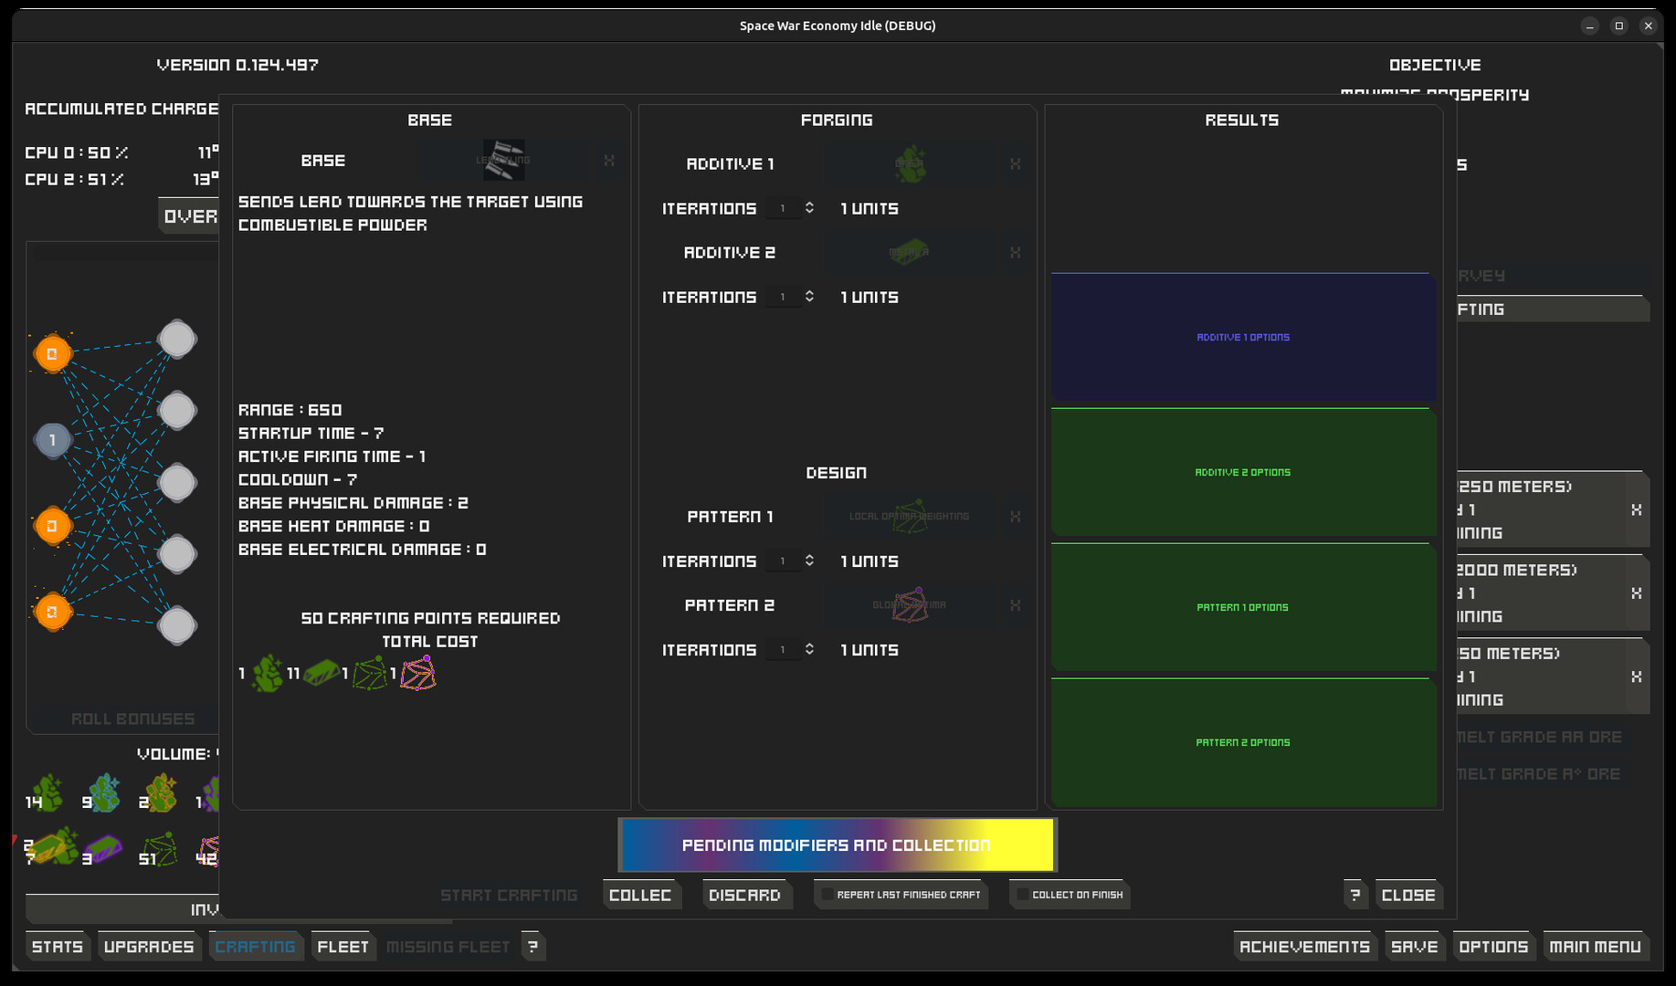Select the Local Optima Weighting pattern icon
Screen dimensions: 1676x986
coord(909,517)
